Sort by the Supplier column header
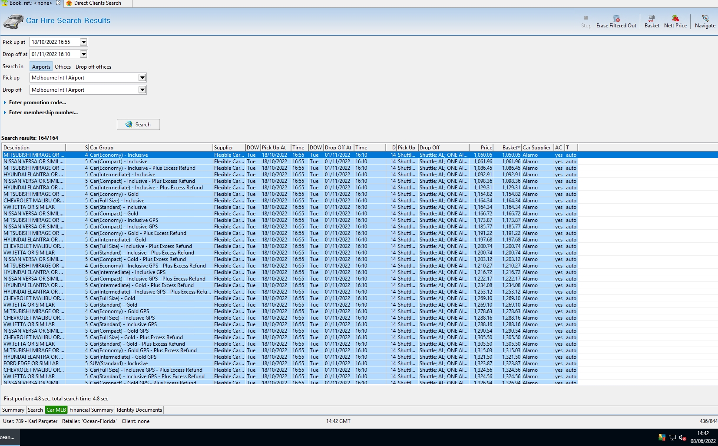The height and width of the screenshot is (446, 718). (x=229, y=148)
